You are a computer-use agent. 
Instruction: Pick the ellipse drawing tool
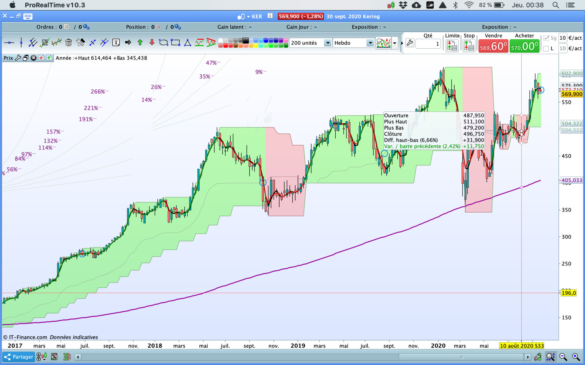pos(163,43)
